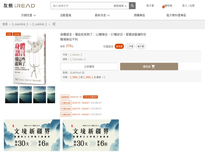Click the search text input field
205x154 pixels.
82,6
